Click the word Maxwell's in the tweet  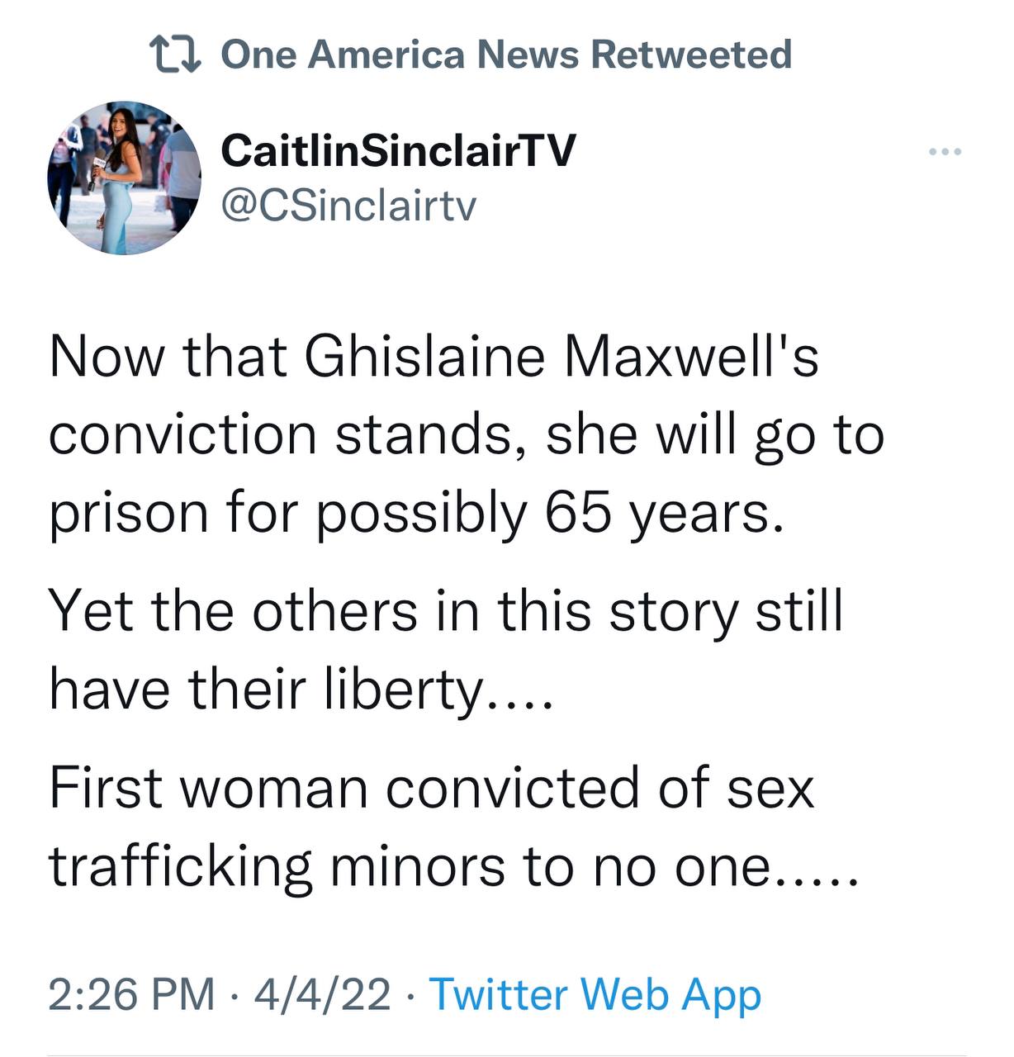[690, 357]
